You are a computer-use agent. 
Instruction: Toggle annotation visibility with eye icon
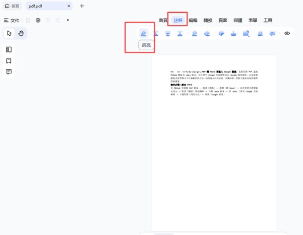[x=287, y=33]
